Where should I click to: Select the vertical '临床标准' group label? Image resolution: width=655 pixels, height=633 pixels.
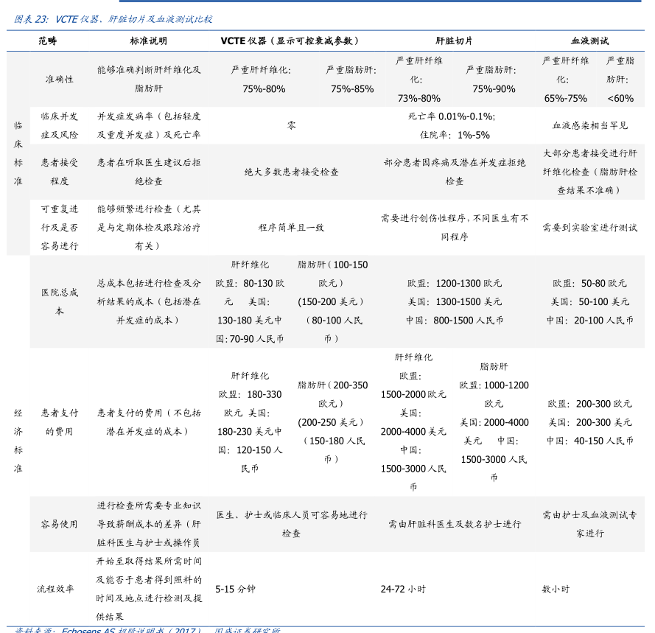click(x=18, y=153)
